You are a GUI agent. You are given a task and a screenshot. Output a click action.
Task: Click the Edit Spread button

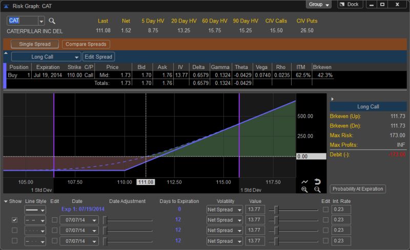[98, 57]
